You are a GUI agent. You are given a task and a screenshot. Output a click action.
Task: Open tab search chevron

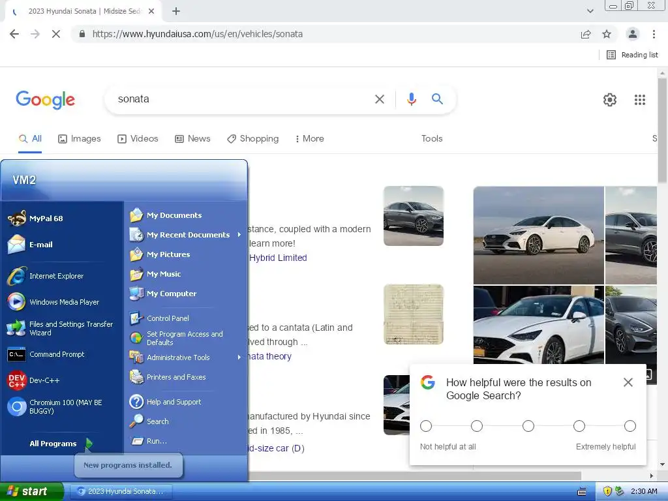click(x=590, y=12)
